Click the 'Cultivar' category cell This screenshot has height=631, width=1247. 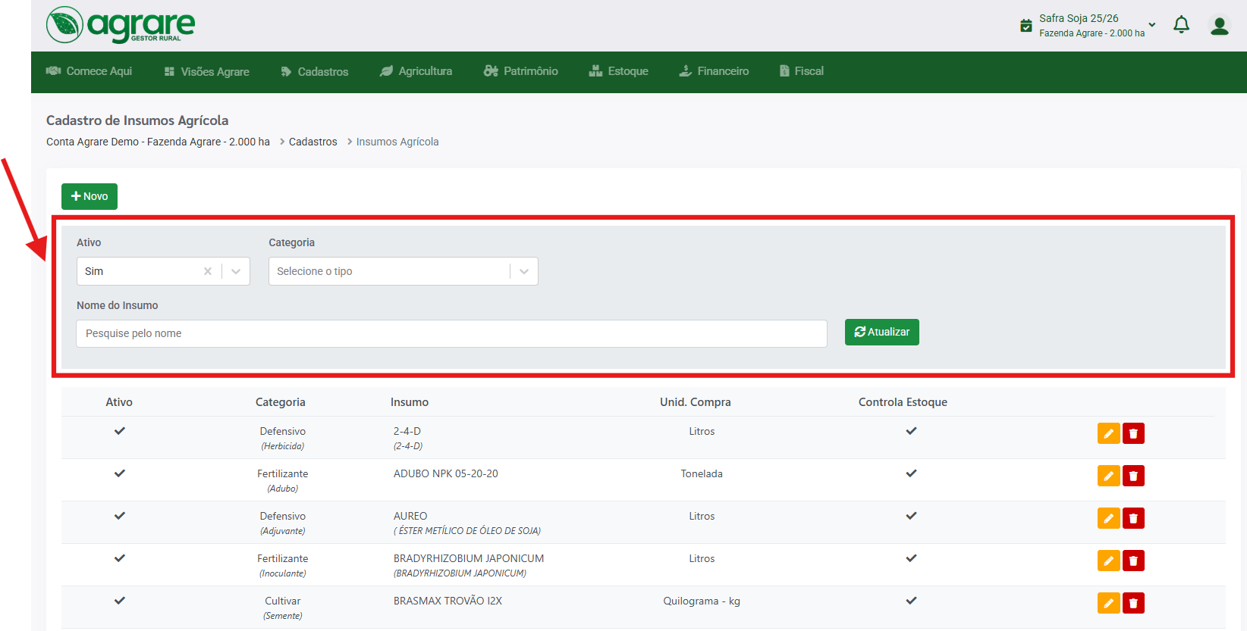(283, 601)
